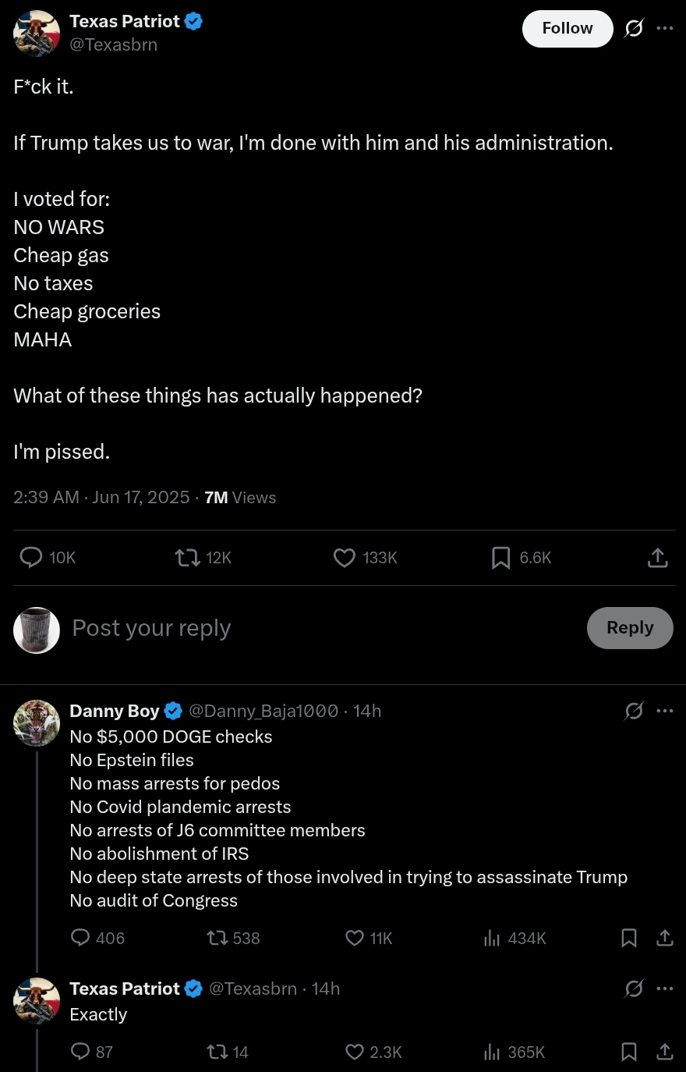This screenshot has width=686, height=1072.
Task: Open @Danny_Baja1000 handle link
Action: click(263, 711)
